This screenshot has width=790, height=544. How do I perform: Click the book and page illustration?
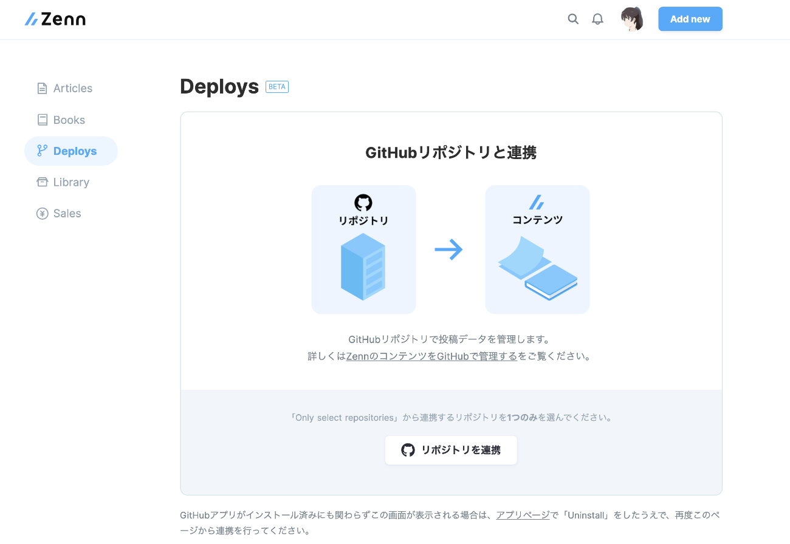coord(538,269)
